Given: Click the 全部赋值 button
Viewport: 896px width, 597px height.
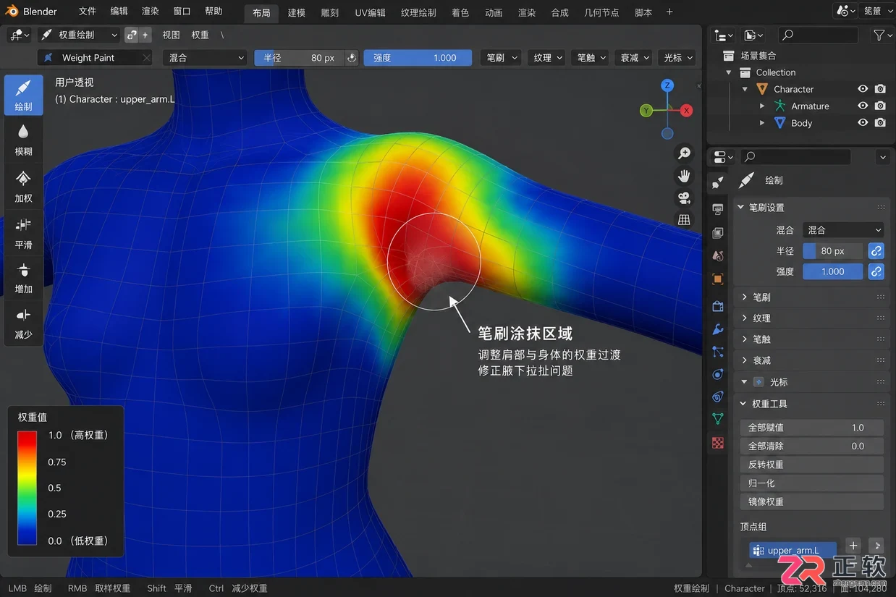Looking at the screenshot, I should tap(811, 428).
